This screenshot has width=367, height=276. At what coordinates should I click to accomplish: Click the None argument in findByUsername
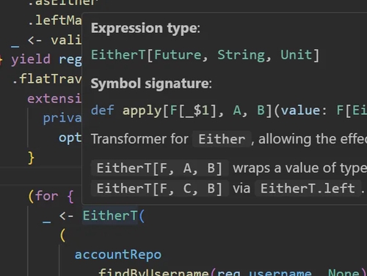(x=344, y=272)
